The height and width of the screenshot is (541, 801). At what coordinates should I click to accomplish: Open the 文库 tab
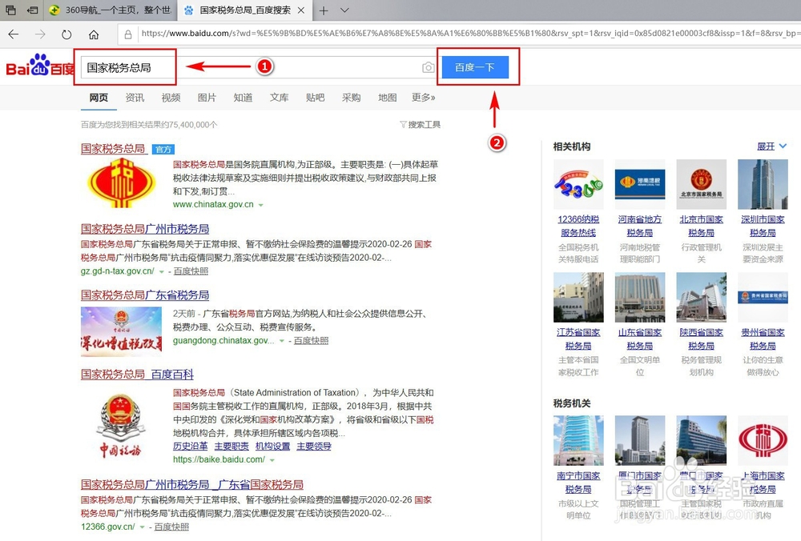(x=280, y=98)
